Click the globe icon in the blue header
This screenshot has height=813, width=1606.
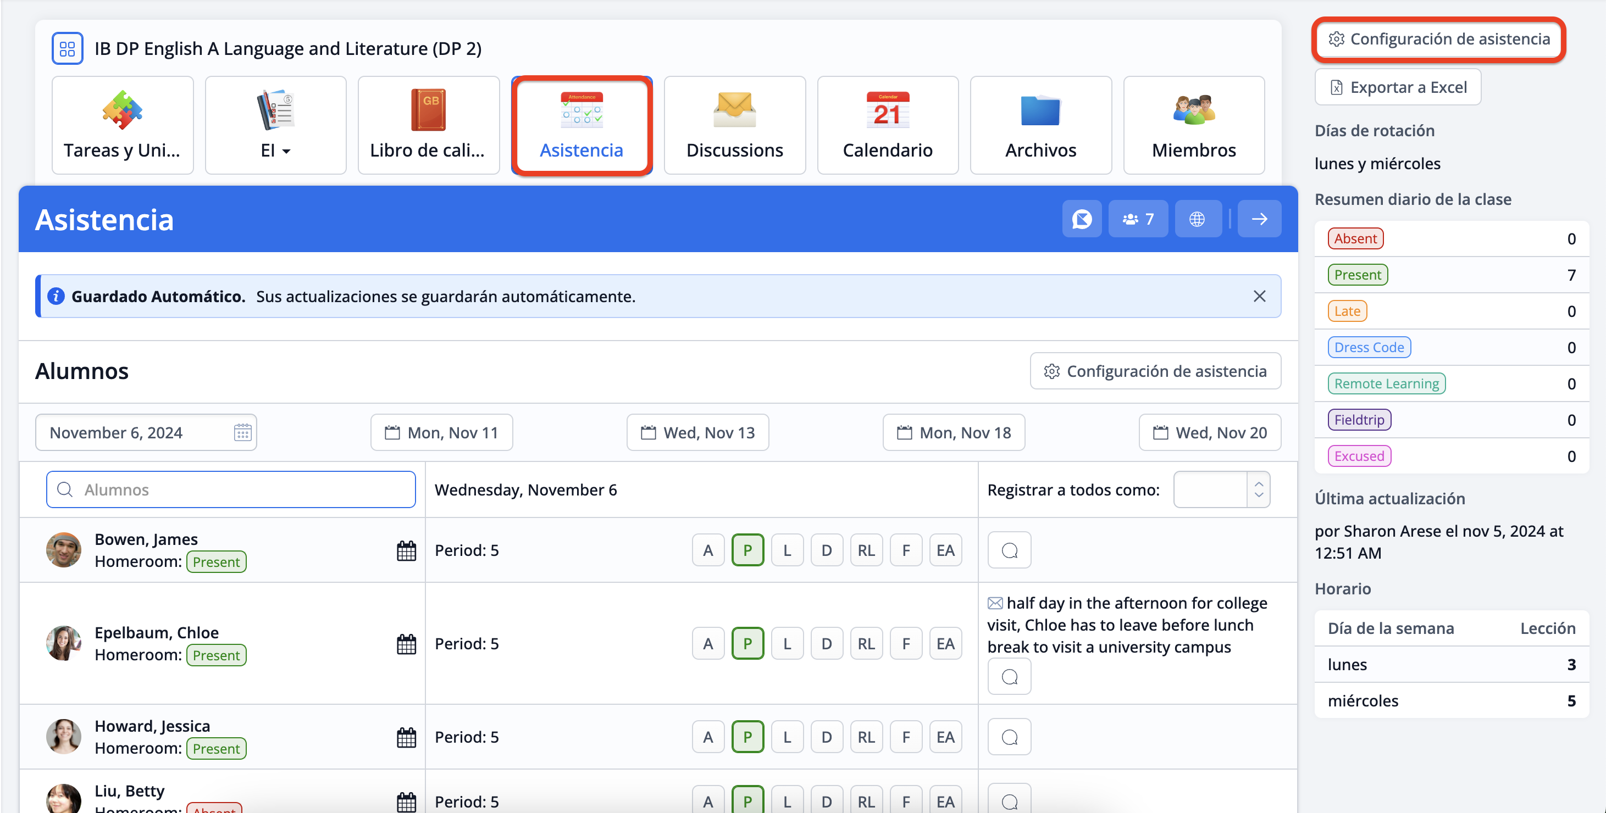(x=1197, y=219)
